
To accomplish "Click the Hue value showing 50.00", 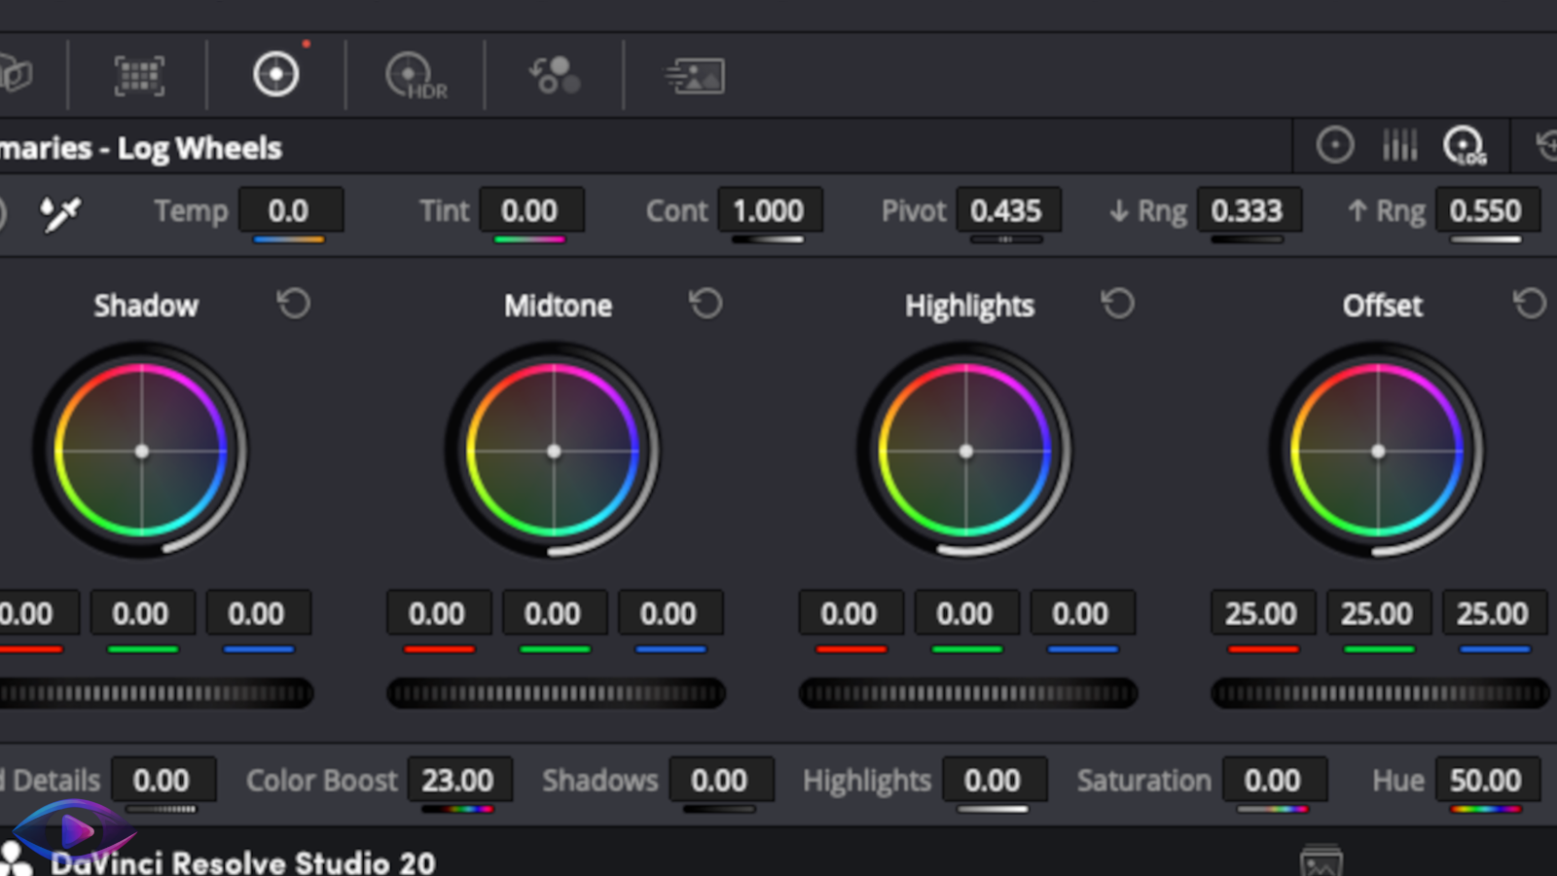I will tap(1486, 780).
